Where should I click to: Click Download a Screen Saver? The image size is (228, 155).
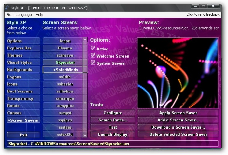(x=178, y=127)
